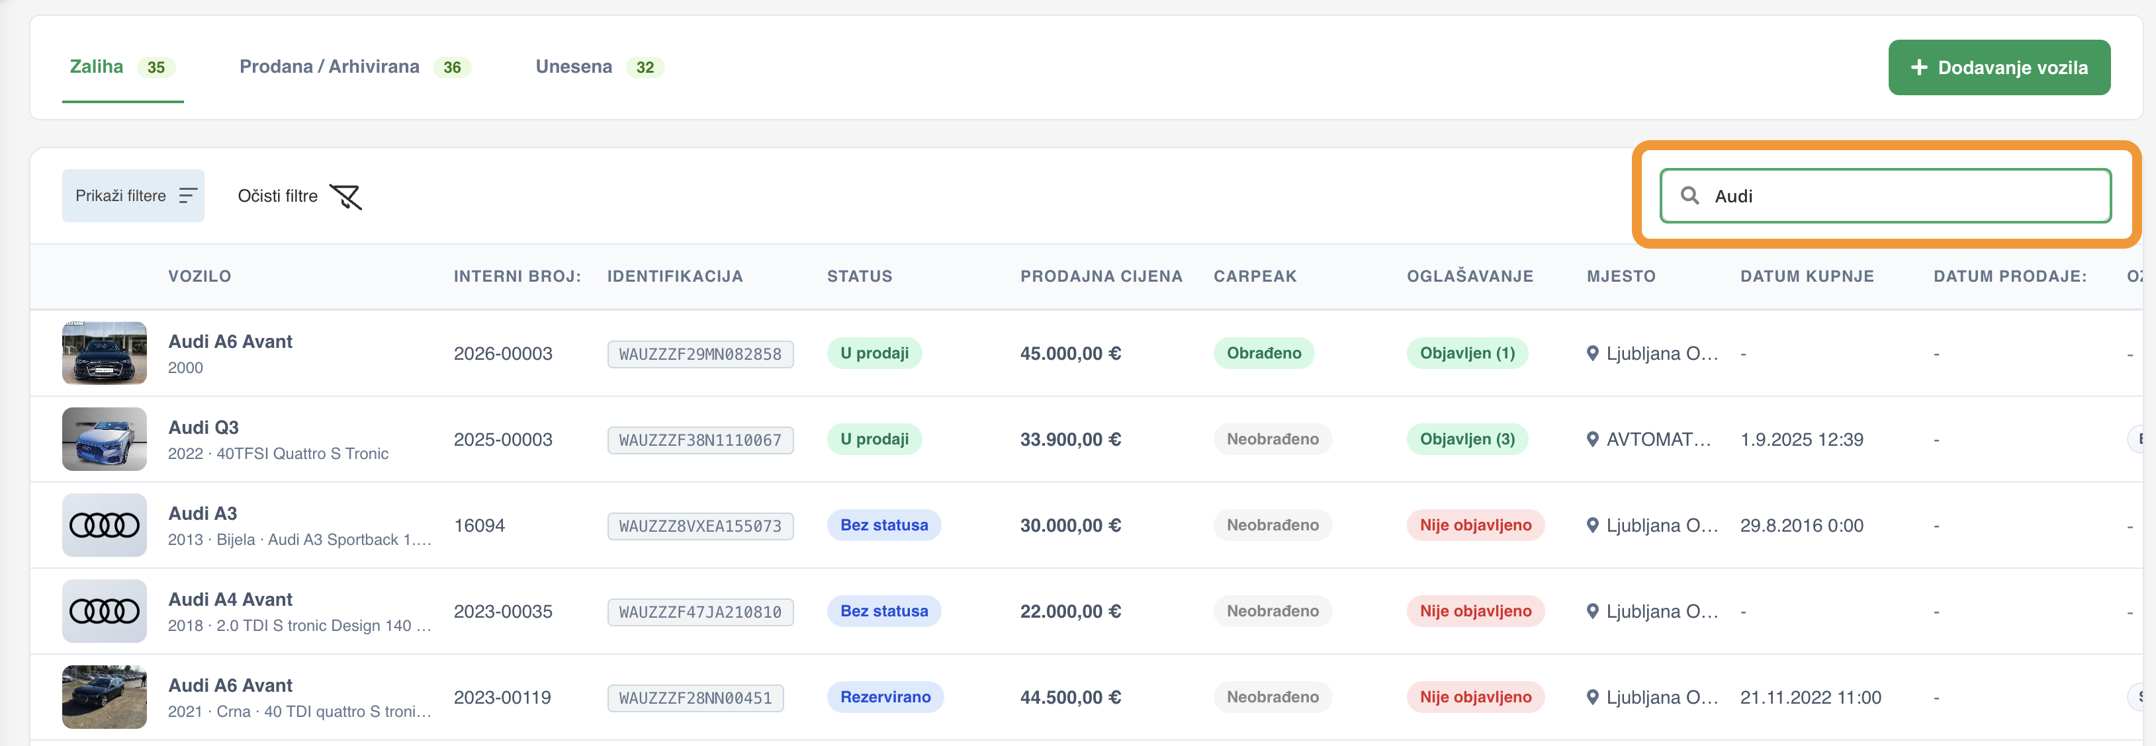Viewport: 2156px width, 746px height.
Task: Open thumbnail of Audi A6 Avant 2021
Action: tap(105, 698)
